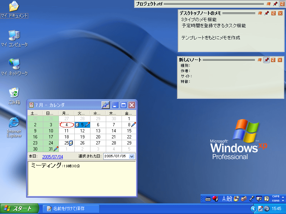
Task: Click the 名前を付けて保存 taskbar button
Action: 71,209
